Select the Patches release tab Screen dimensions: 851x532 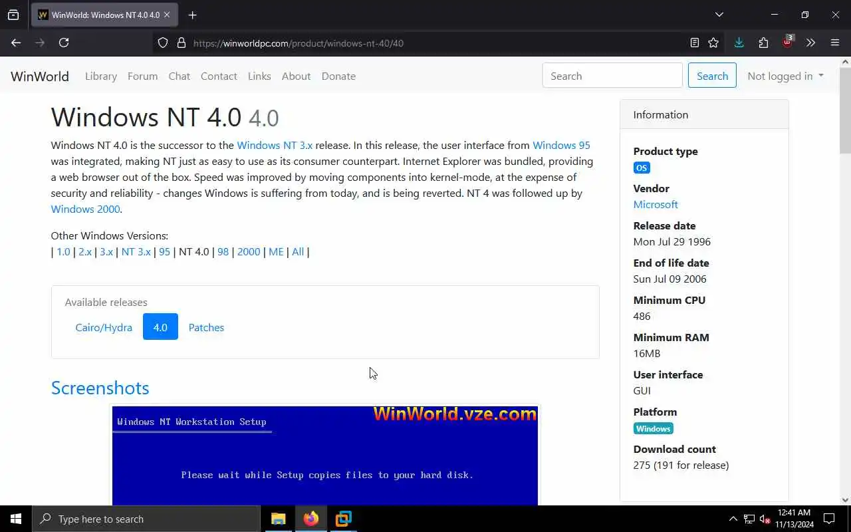point(206,327)
